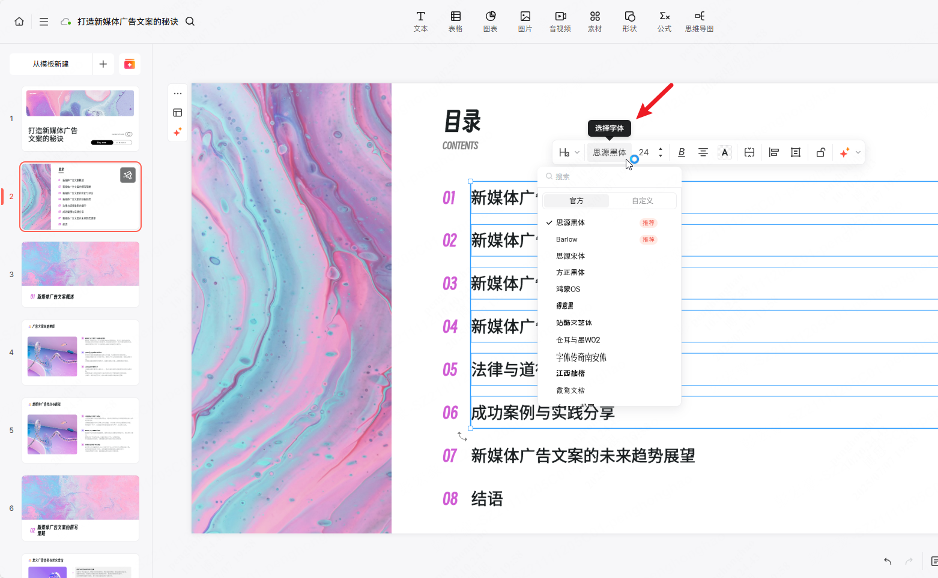Open slide 3 thumbnail
938x578 pixels.
(x=80, y=275)
